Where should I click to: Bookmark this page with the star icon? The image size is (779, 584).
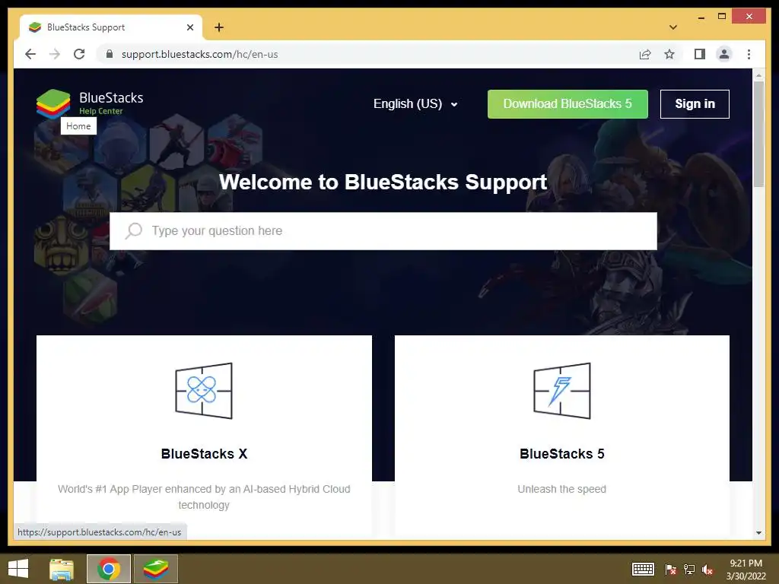pyautogui.click(x=669, y=54)
